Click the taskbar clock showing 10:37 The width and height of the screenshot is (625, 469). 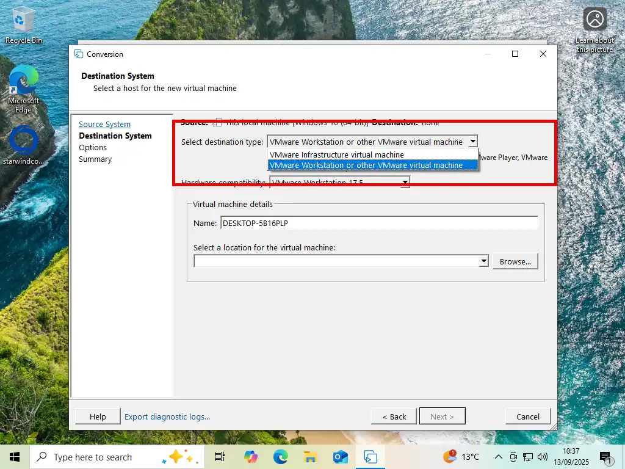(571, 457)
